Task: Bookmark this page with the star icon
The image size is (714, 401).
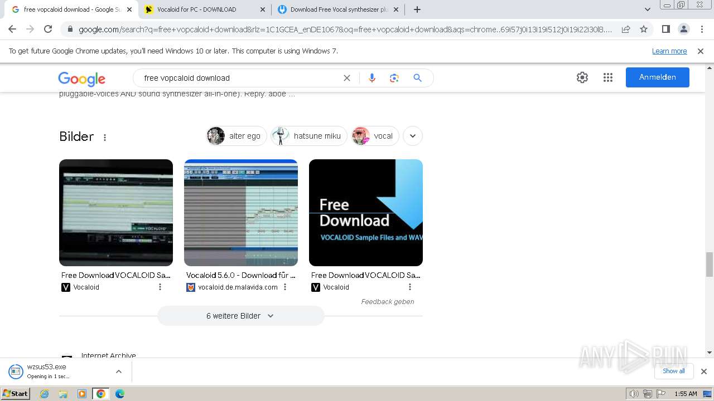Action: click(644, 29)
